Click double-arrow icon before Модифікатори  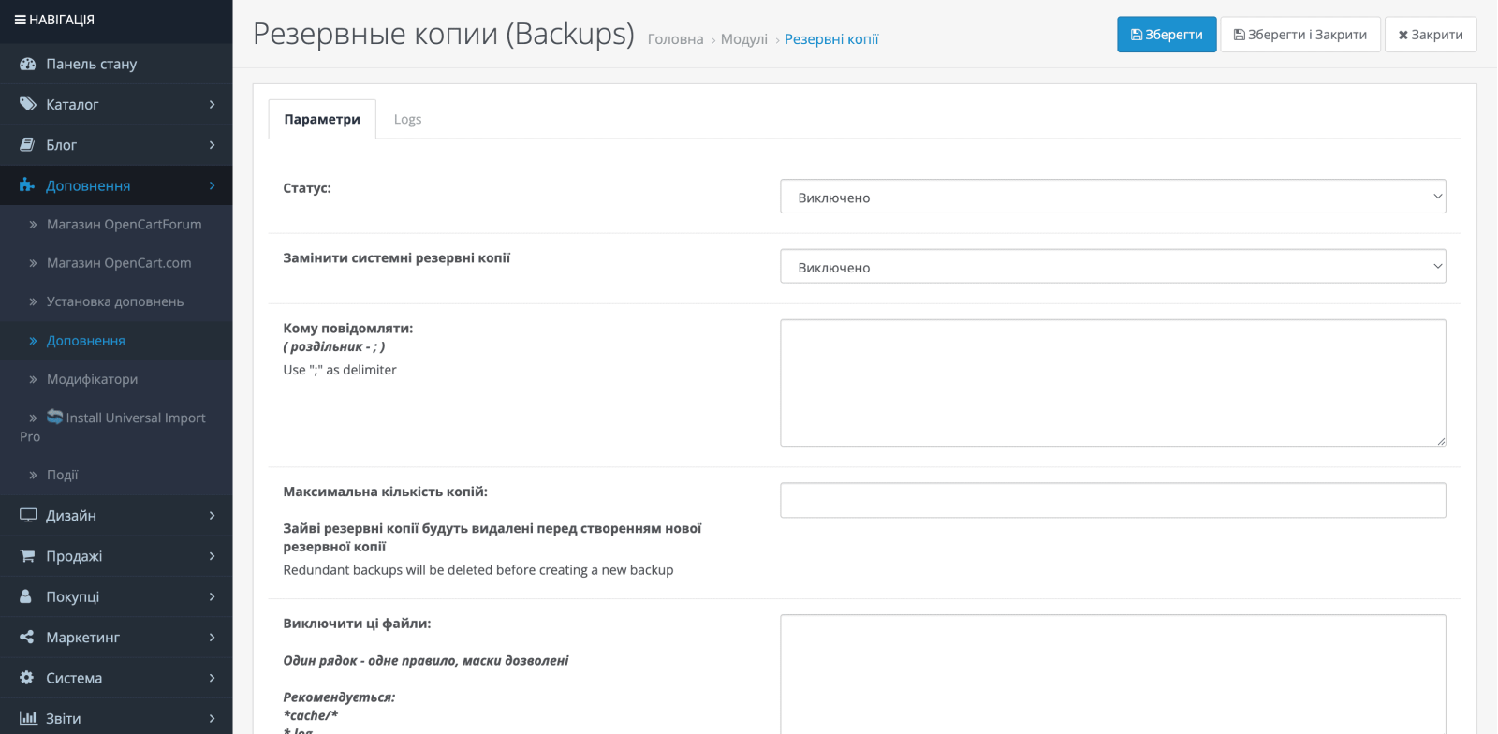[x=34, y=380]
